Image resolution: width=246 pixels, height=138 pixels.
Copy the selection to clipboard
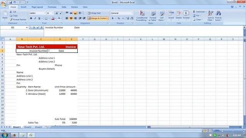click(x=13, y=16)
